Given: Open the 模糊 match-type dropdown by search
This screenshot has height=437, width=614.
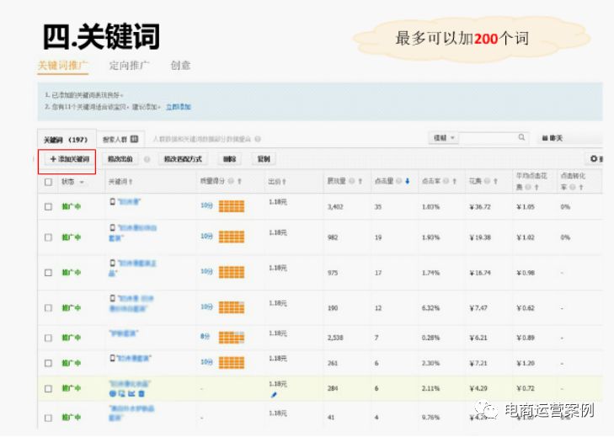Looking at the screenshot, I should (443, 138).
